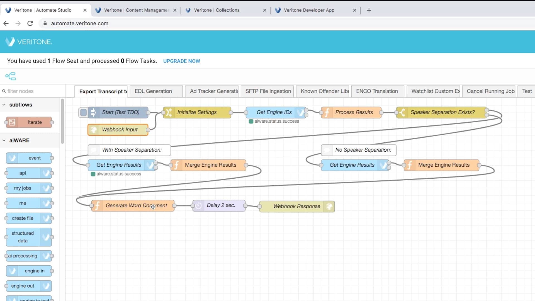Viewport: 535px width, 301px height.
Task: Click the globe icon on Webhook Response node
Action: click(x=329, y=207)
